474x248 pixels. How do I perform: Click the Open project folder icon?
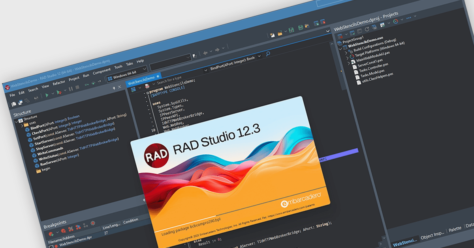pyautogui.click(x=280, y=33)
